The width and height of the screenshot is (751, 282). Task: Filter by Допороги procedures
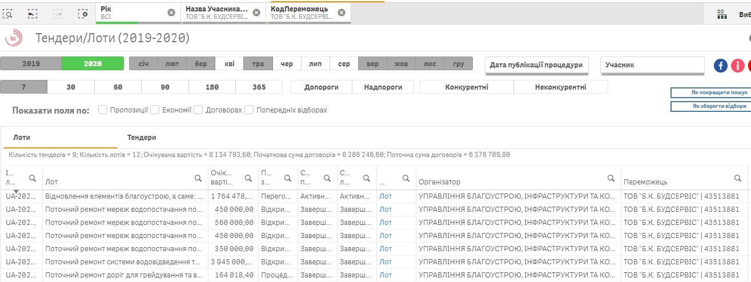(322, 87)
